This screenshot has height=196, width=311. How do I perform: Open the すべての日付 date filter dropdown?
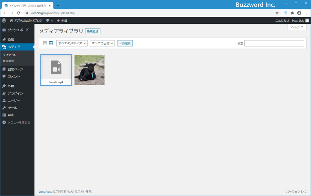click(103, 43)
